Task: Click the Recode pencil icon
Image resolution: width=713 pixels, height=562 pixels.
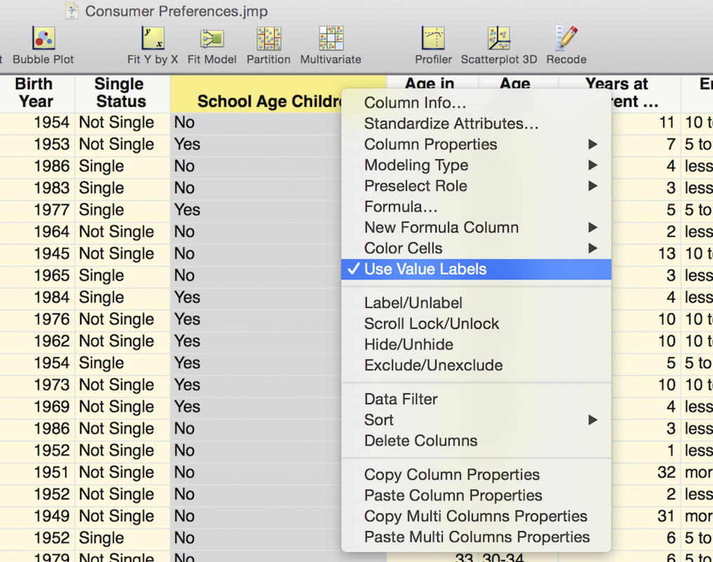Action: pyautogui.click(x=565, y=39)
